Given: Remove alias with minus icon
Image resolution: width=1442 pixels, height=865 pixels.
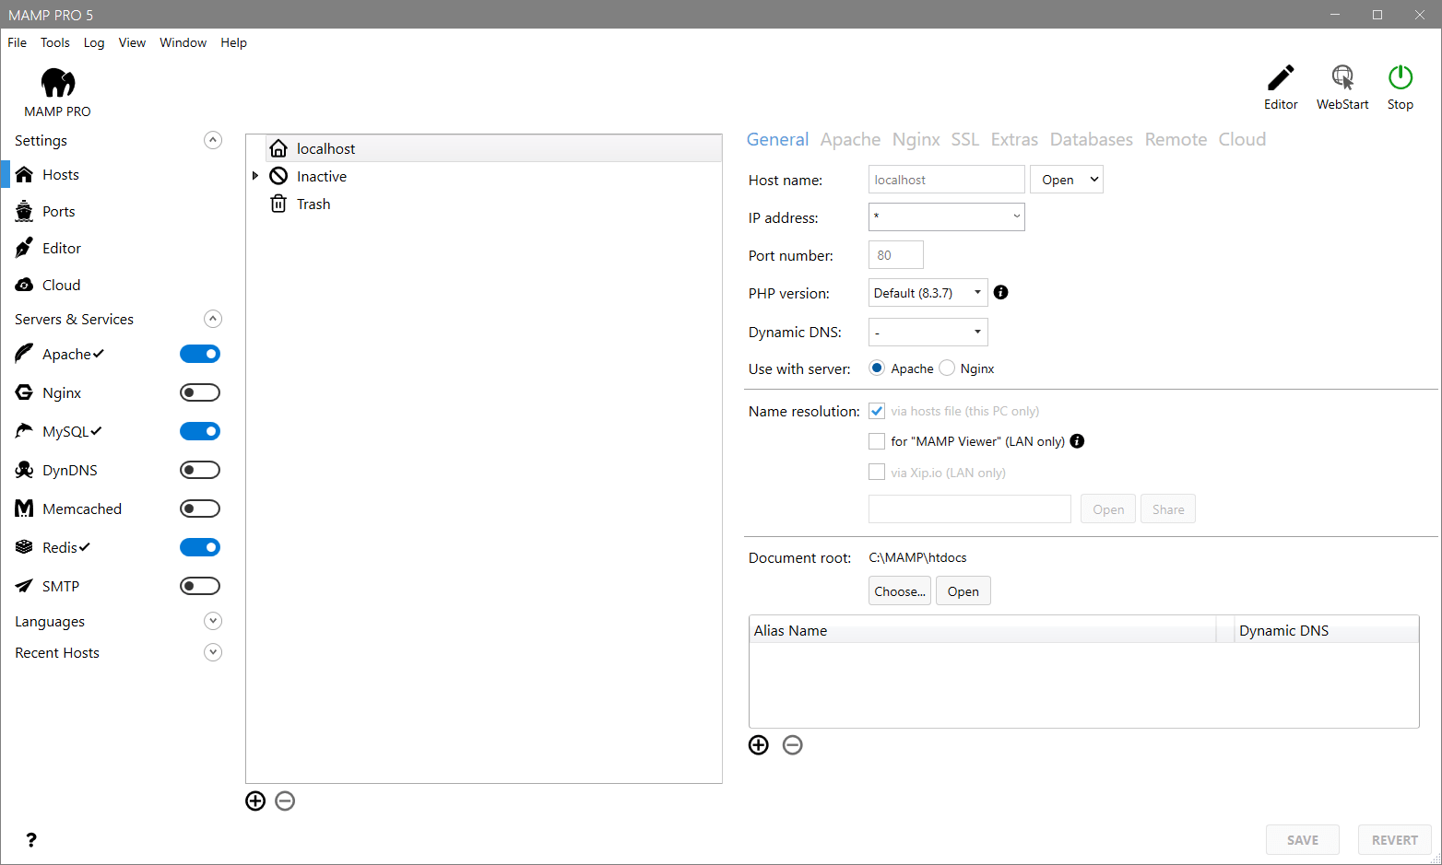Looking at the screenshot, I should [x=793, y=745].
